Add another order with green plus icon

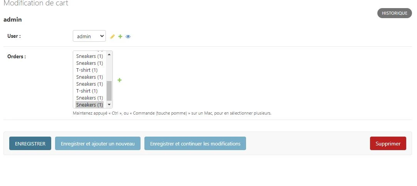119,80
